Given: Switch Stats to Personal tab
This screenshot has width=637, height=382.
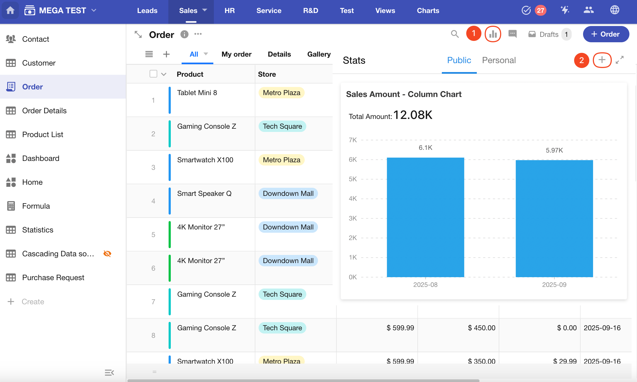Looking at the screenshot, I should (x=499, y=60).
